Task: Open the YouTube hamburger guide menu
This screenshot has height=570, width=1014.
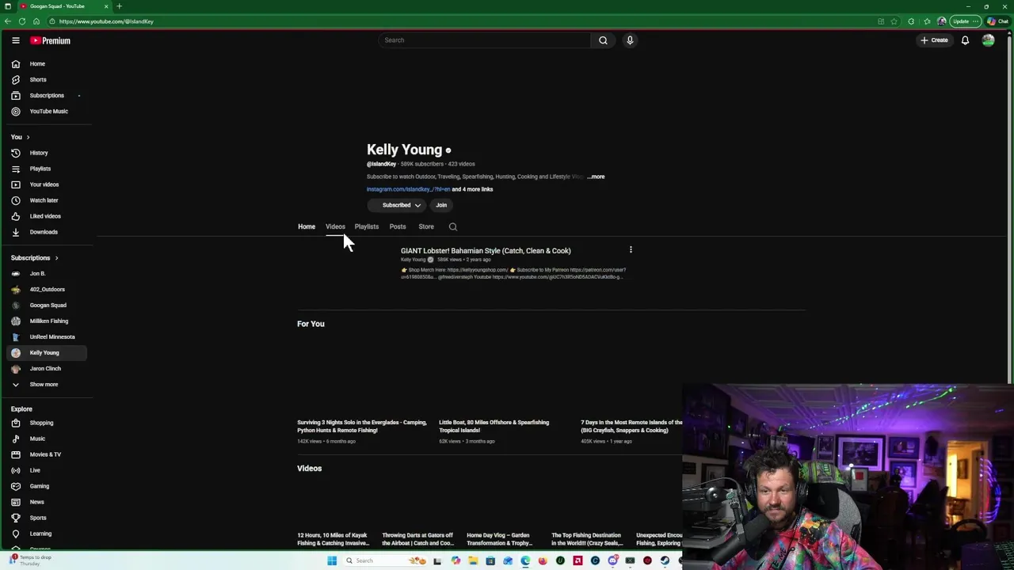Action: point(15,40)
